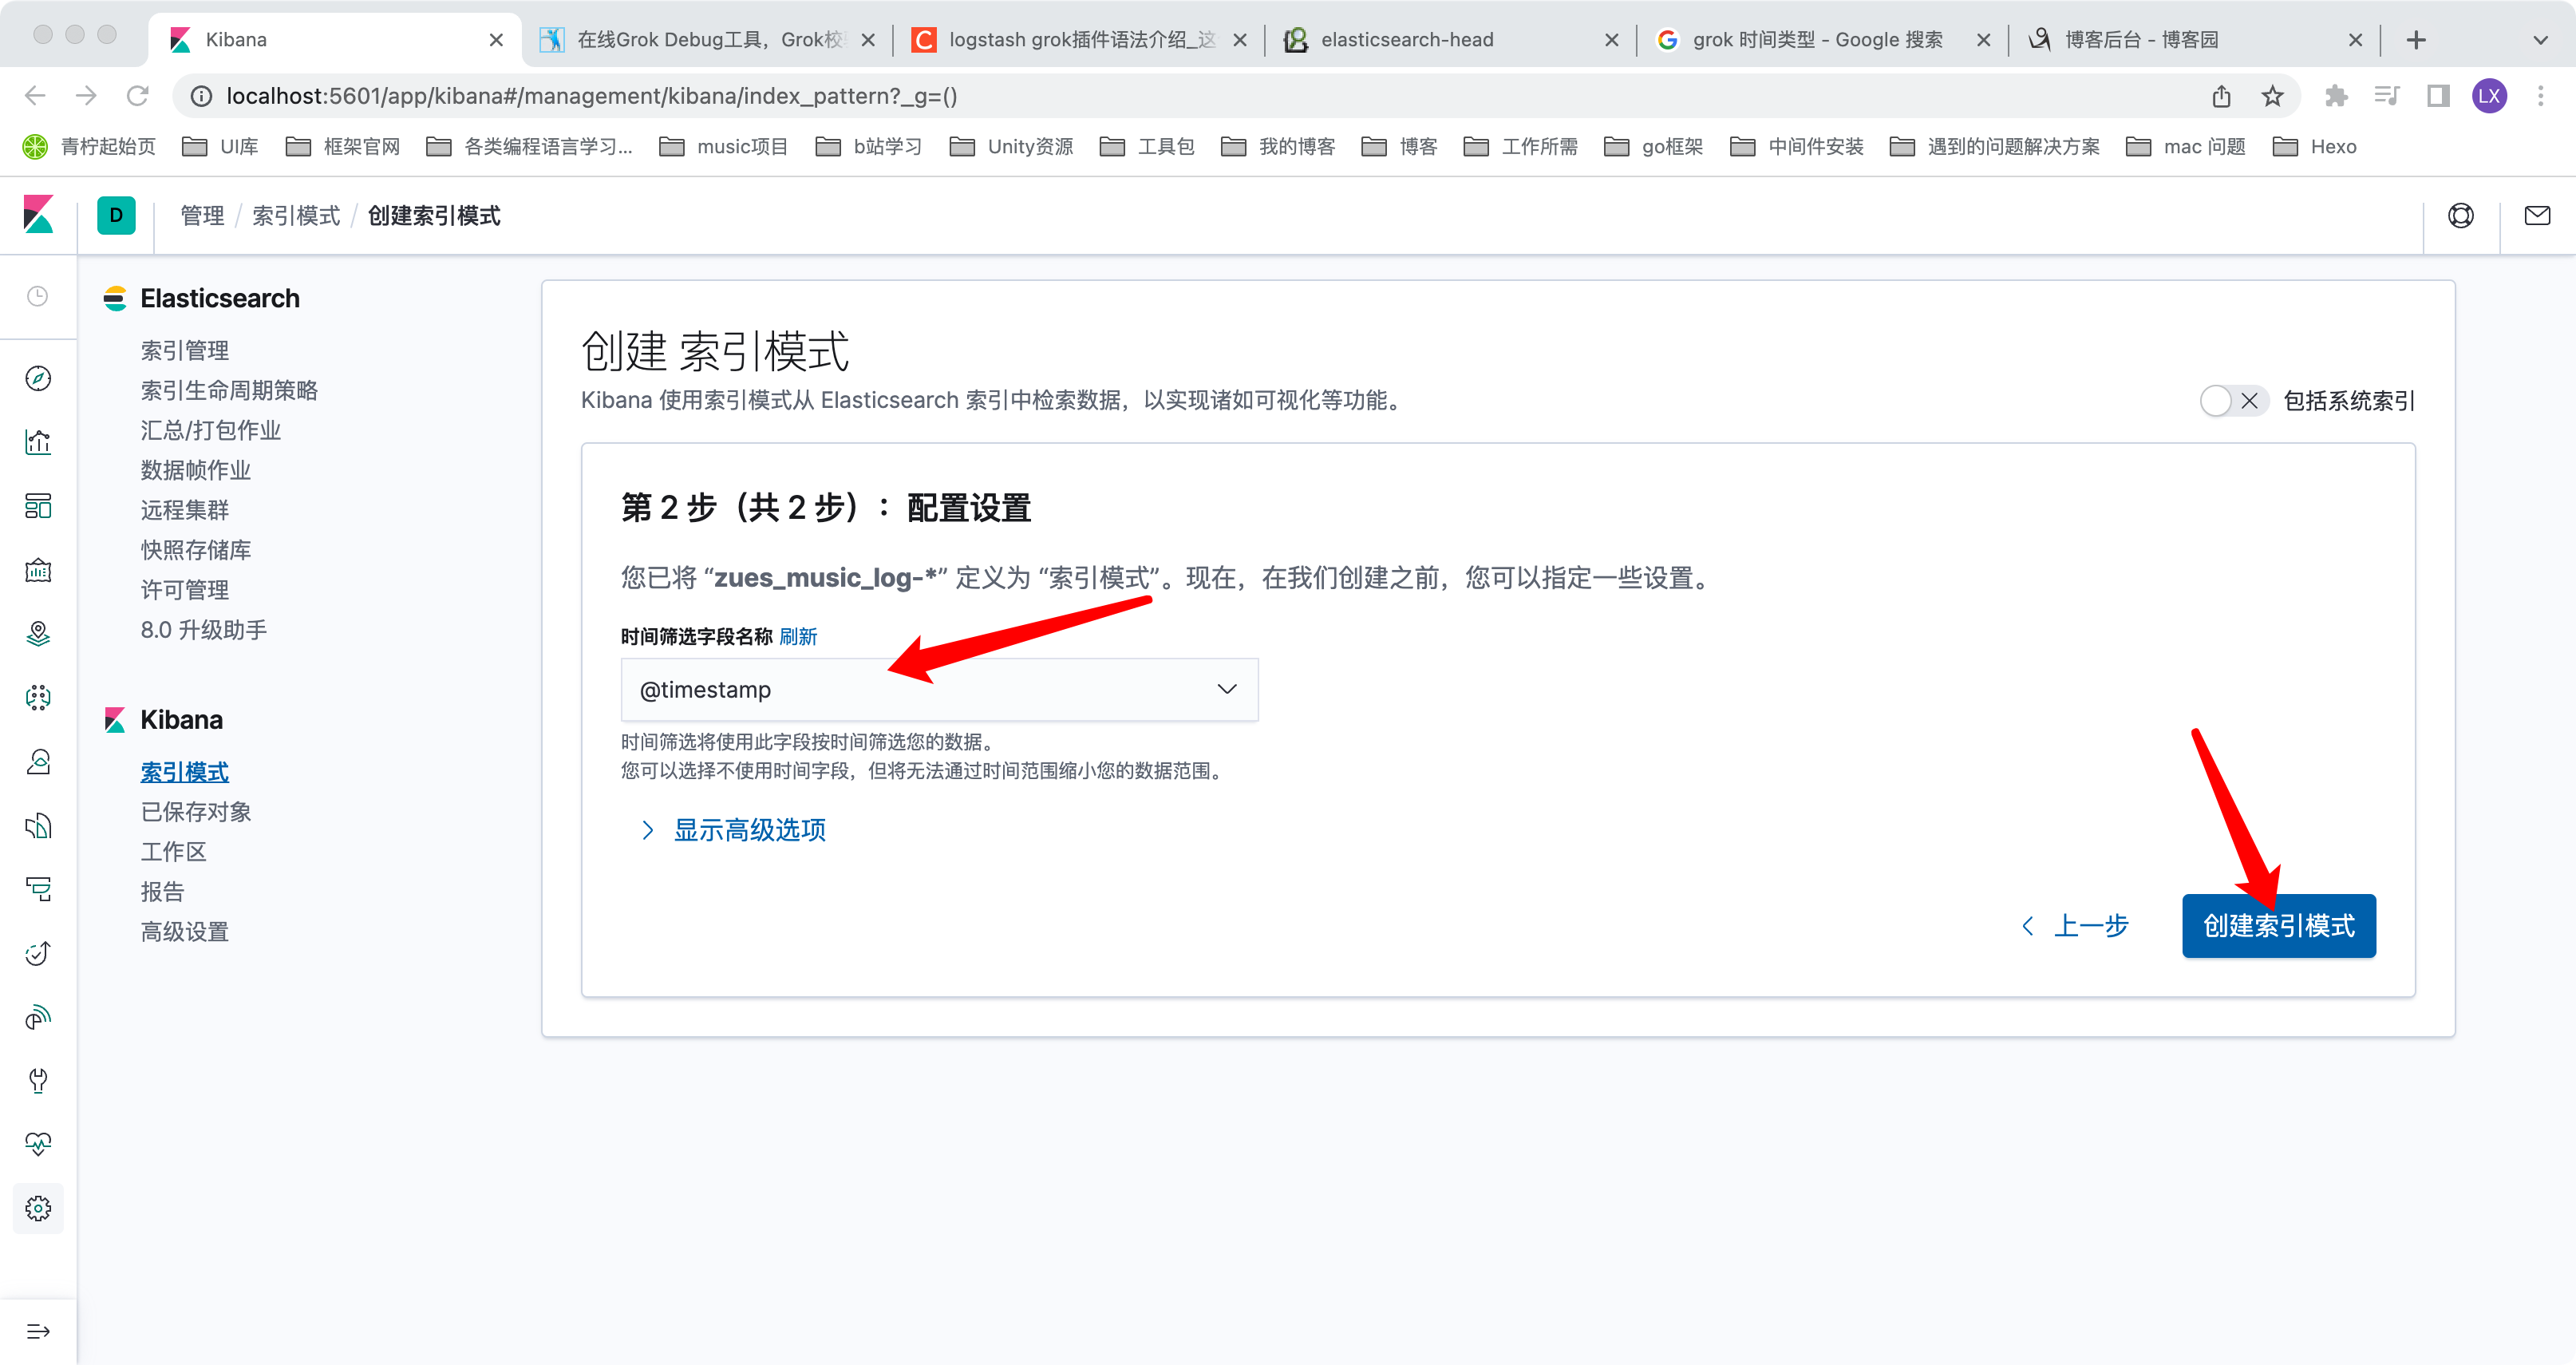Image resolution: width=2576 pixels, height=1365 pixels.
Task: Open the 青柠起始页 bookmark
Action: tap(90, 147)
